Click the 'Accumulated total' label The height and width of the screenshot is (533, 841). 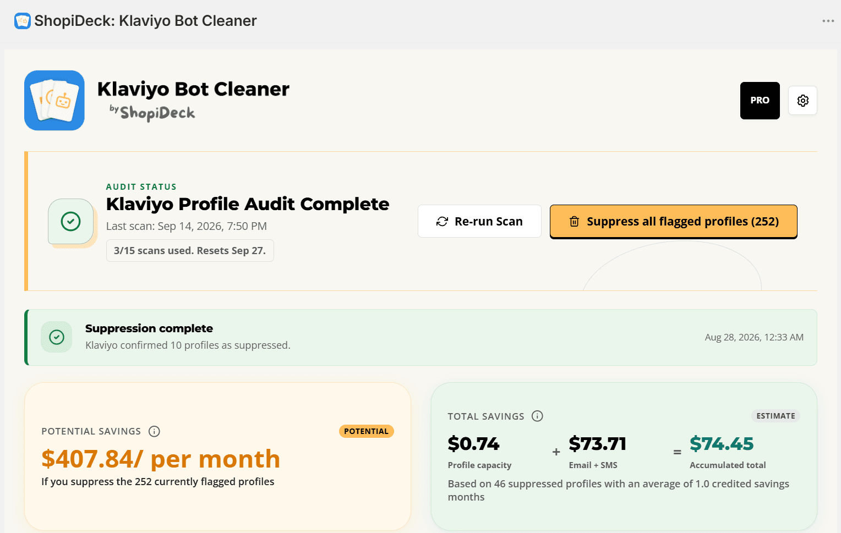pyautogui.click(x=728, y=465)
